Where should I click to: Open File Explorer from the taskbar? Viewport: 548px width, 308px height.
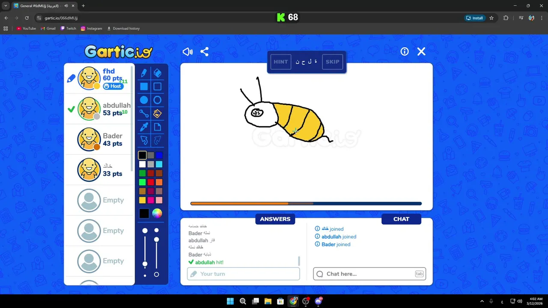tap(268, 301)
